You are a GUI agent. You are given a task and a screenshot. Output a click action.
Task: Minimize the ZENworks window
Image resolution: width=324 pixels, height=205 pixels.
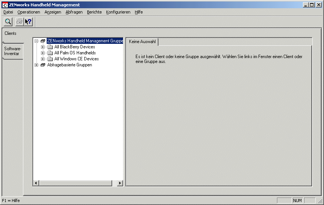coord(306,5)
